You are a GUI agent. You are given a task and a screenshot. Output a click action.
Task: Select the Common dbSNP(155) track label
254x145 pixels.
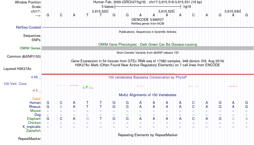[x=24, y=57]
